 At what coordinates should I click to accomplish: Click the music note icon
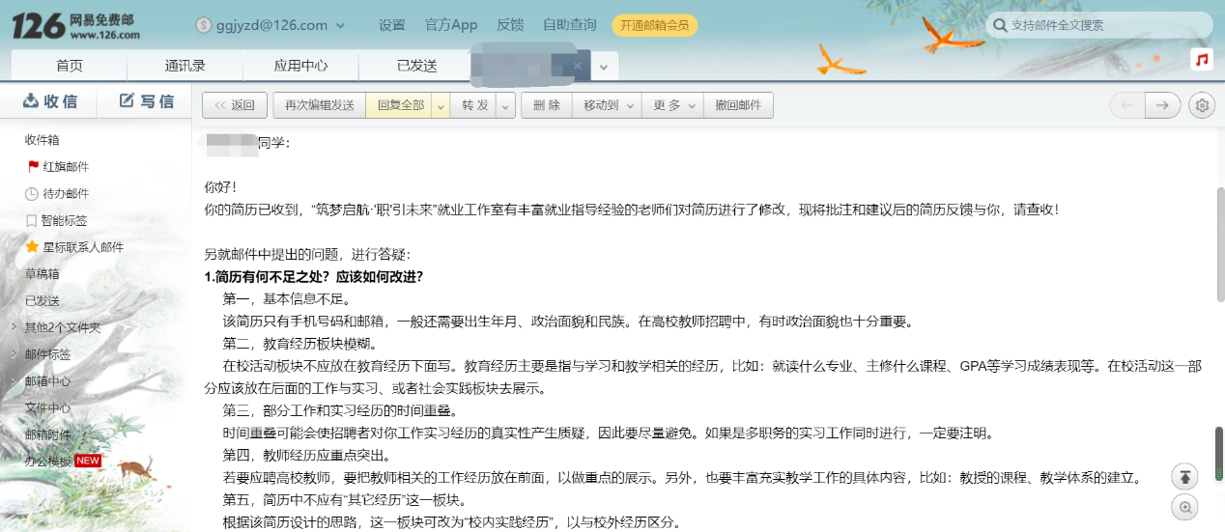point(1202,60)
